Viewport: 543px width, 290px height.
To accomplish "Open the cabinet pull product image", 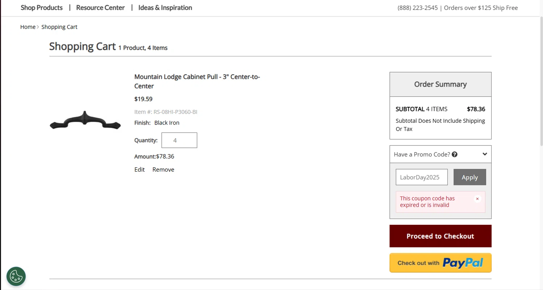I will [x=85, y=121].
